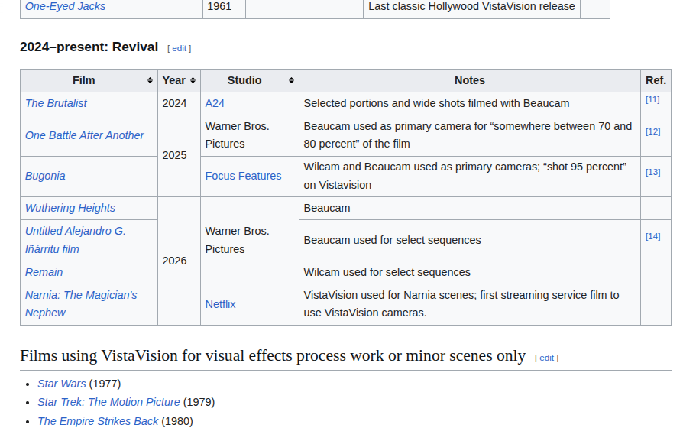Edit the 2024–present Revival section
The width and height of the screenshot is (696, 428).
[x=180, y=48]
